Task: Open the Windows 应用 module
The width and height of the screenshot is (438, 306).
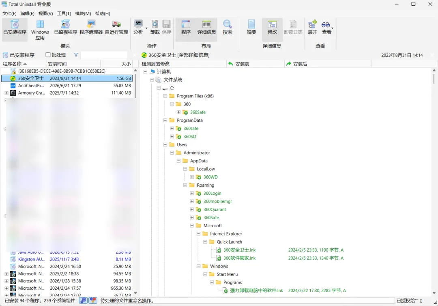Action: [x=40, y=30]
